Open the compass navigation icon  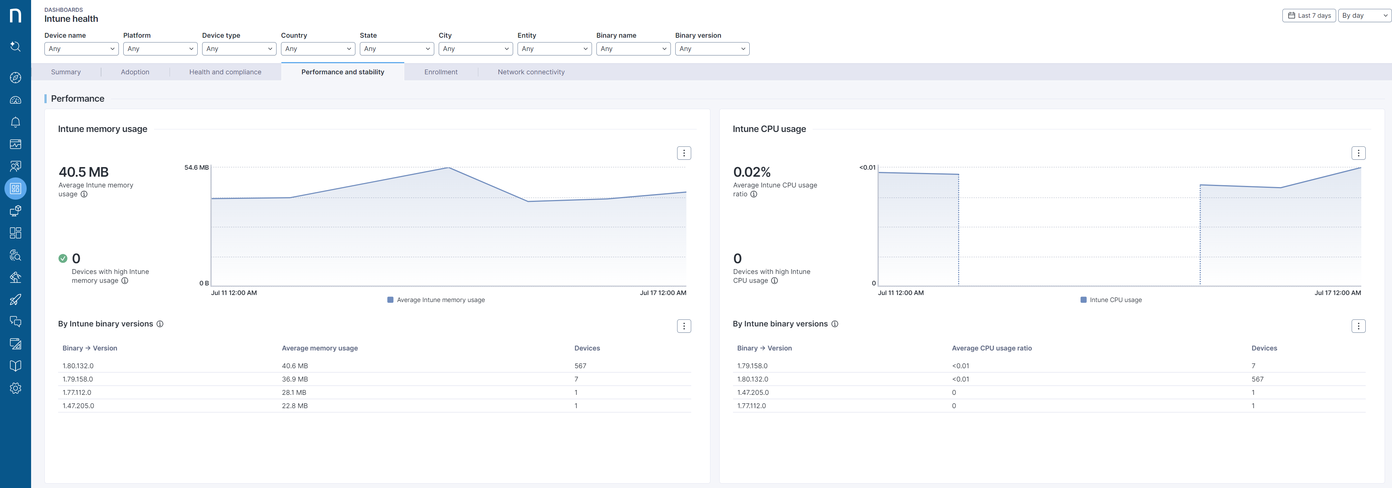(x=15, y=78)
